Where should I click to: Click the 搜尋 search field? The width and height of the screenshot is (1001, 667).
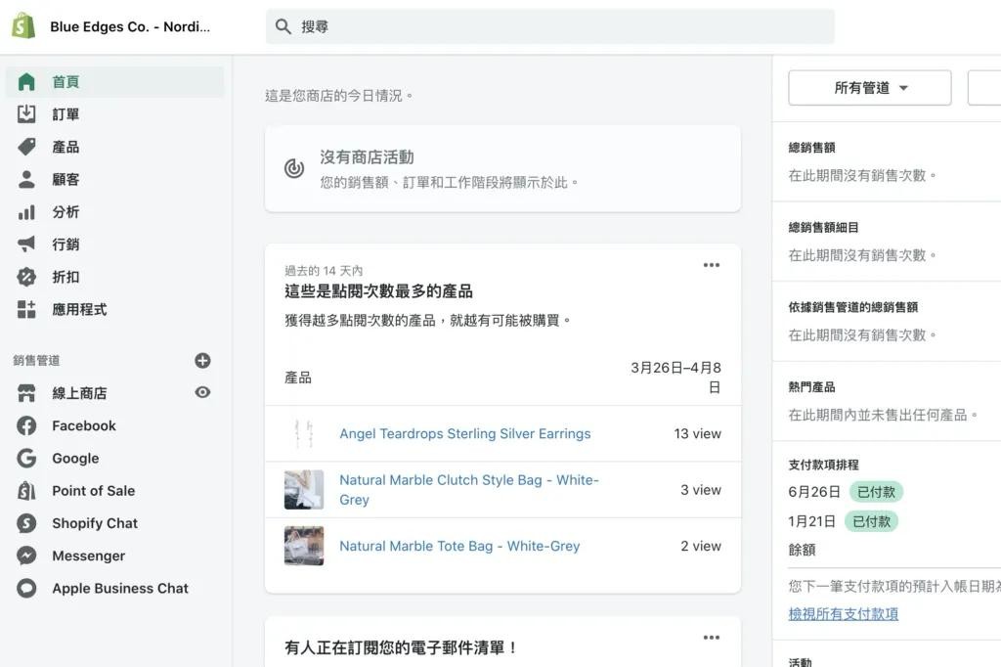coord(549,26)
